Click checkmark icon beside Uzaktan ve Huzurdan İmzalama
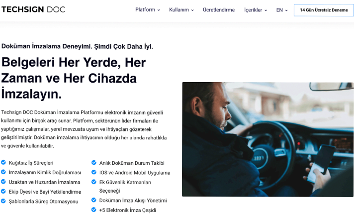This screenshot has width=354, height=219. pos(3,182)
